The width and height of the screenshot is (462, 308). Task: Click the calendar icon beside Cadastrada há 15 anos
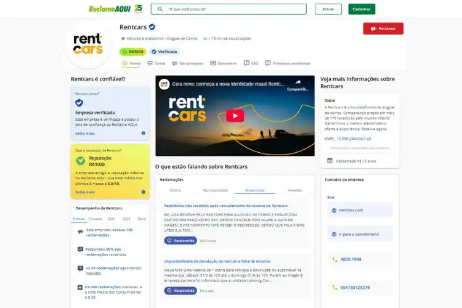(x=330, y=161)
